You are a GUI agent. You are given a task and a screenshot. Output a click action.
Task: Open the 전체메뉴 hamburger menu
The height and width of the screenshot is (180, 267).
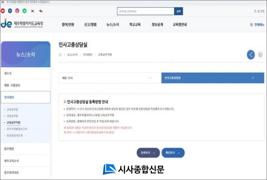pyautogui.click(x=257, y=24)
